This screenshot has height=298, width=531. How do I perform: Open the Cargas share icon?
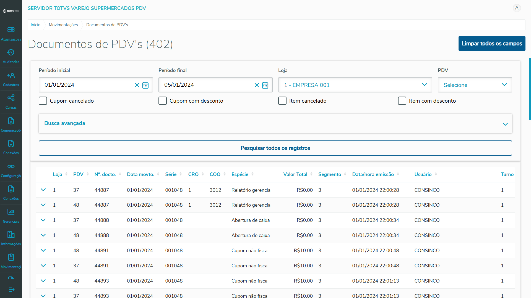(11, 98)
